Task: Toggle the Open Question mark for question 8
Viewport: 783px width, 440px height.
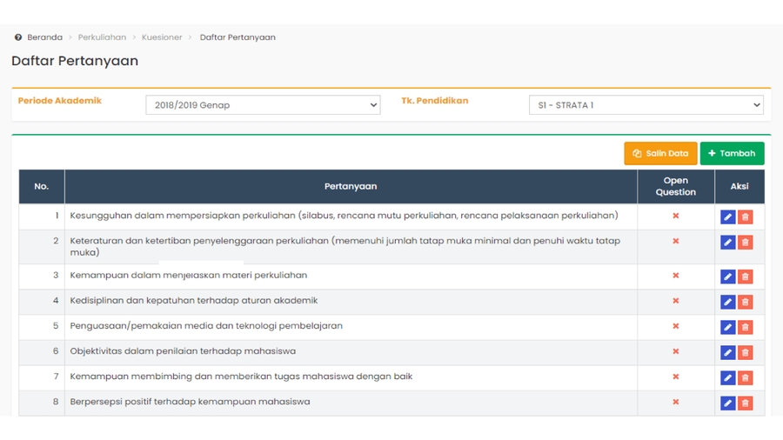Action: pos(675,402)
